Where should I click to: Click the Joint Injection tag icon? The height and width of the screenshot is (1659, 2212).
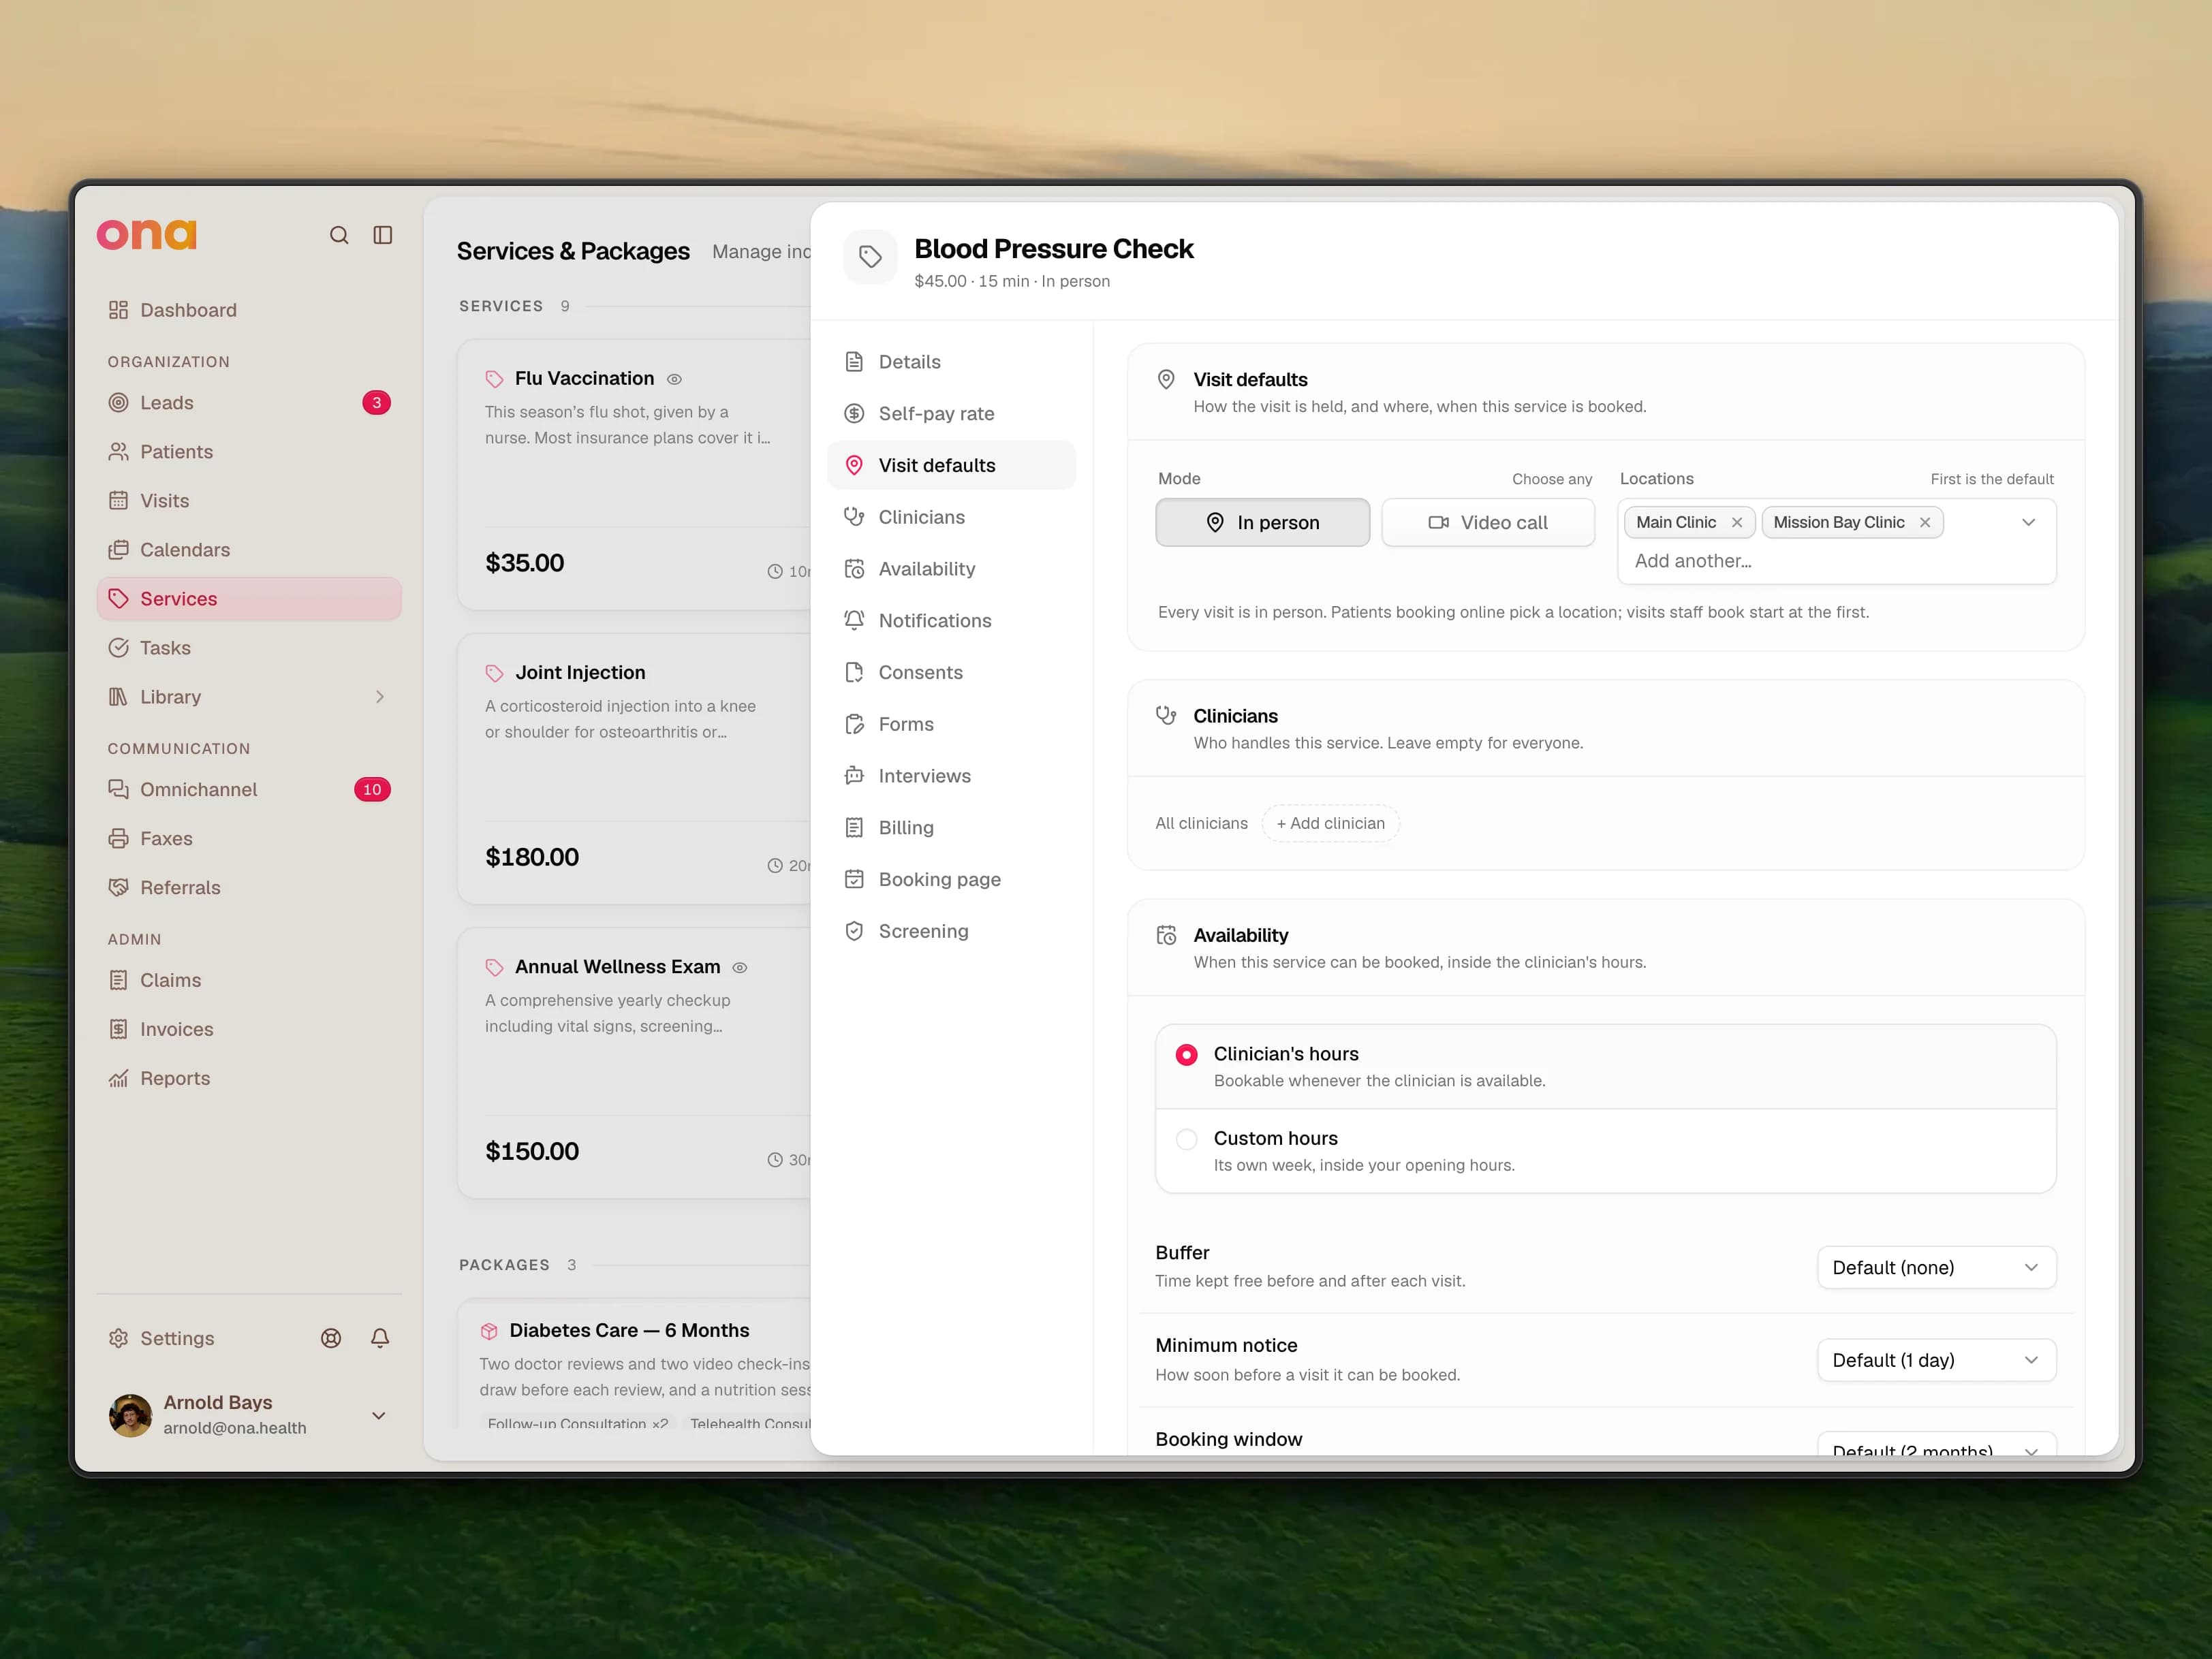click(494, 673)
